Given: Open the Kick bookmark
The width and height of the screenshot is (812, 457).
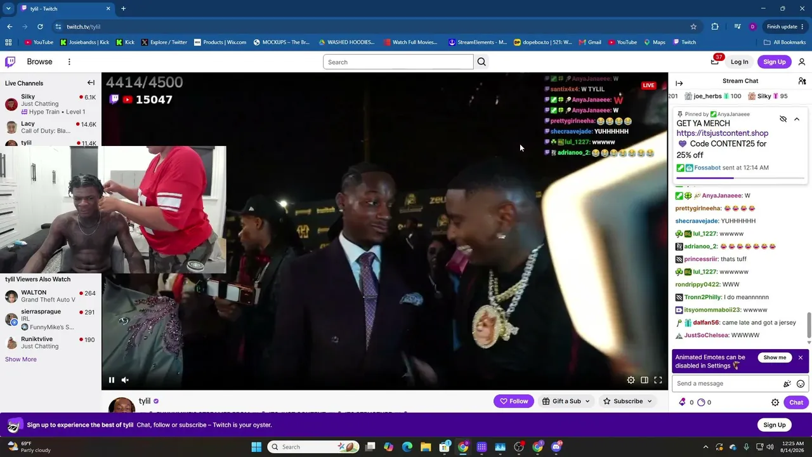Looking at the screenshot, I should [x=125, y=43].
